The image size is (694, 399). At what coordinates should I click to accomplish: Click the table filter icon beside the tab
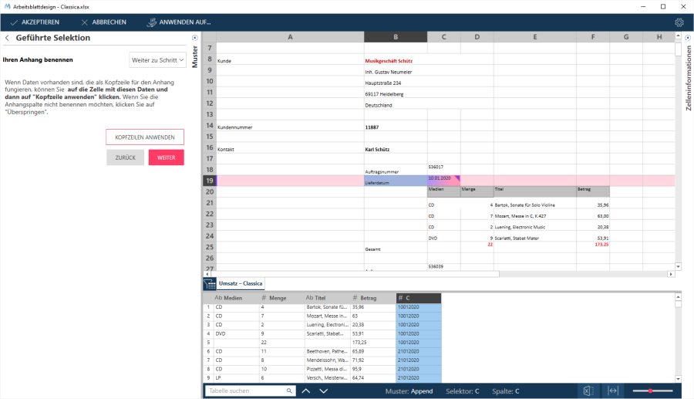pyautogui.click(x=209, y=284)
